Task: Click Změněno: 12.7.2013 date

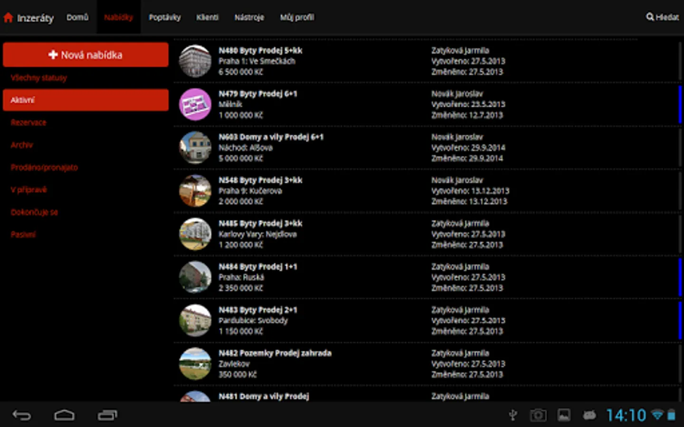Action: point(467,115)
